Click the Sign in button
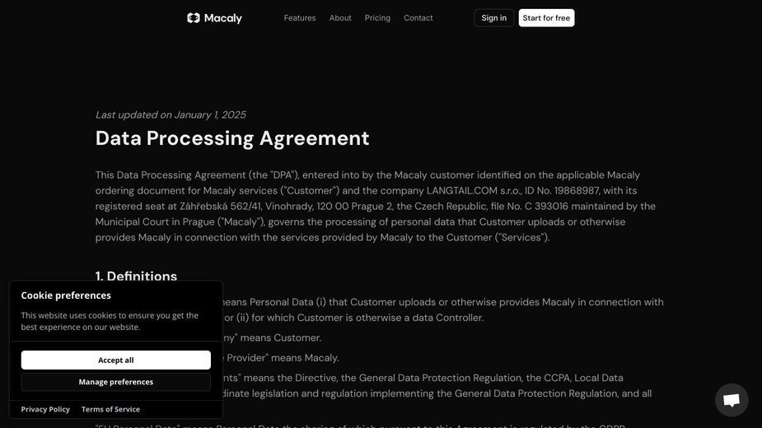This screenshot has height=428, width=762. coord(493,18)
